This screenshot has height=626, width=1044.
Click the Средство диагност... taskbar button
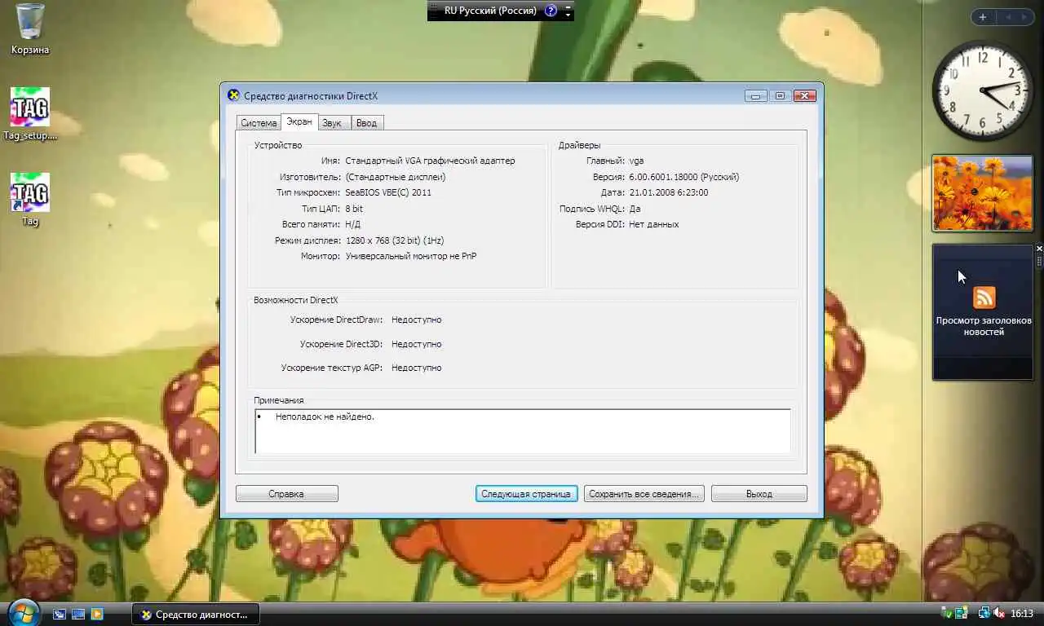196,614
